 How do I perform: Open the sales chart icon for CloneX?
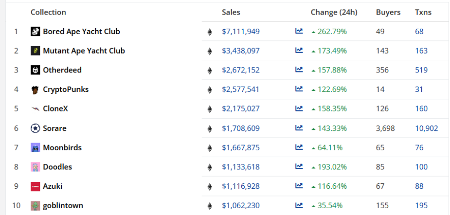click(x=299, y=108)
